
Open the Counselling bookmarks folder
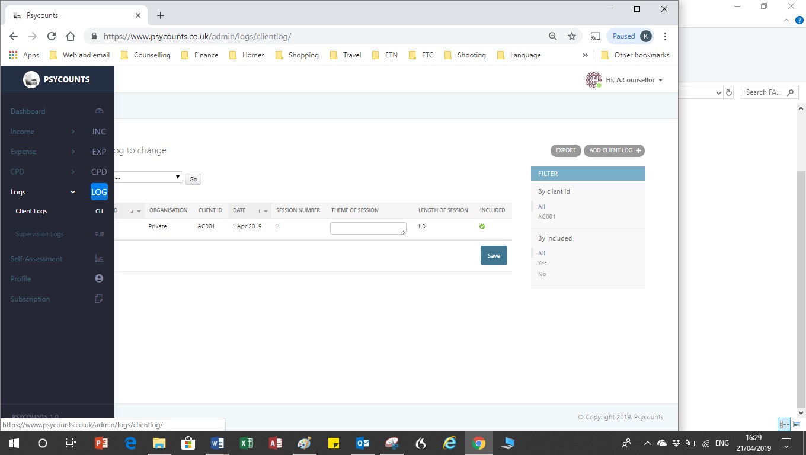pos(146,55)
